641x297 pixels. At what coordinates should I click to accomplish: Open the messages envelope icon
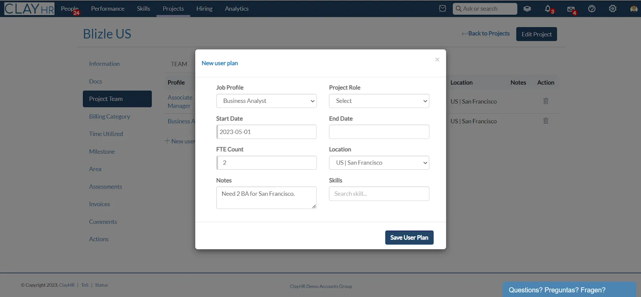[571, 9]
